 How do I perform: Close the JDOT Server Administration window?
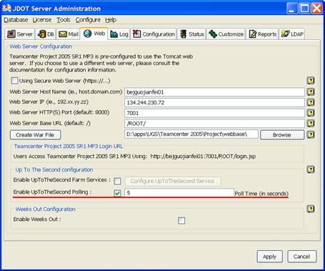[x=317, y=9]
